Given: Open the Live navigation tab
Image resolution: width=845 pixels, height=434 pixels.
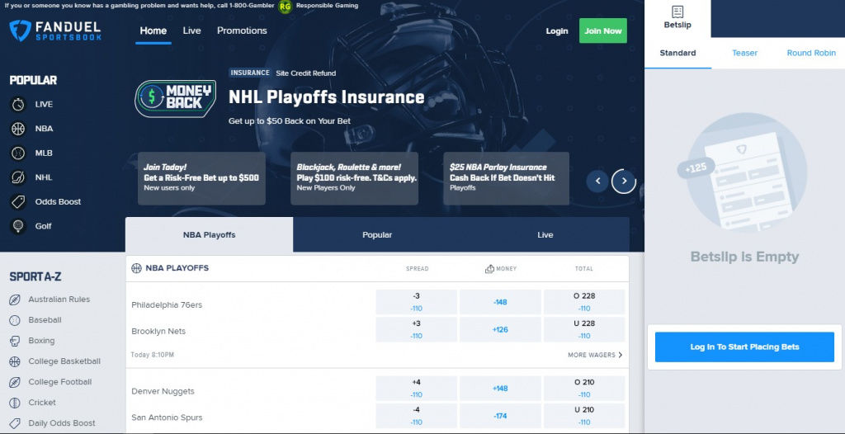Looking at the screenshot, I should click(191, 31).
